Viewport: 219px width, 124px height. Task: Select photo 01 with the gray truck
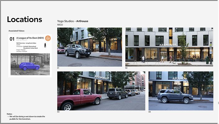[89, 47]
